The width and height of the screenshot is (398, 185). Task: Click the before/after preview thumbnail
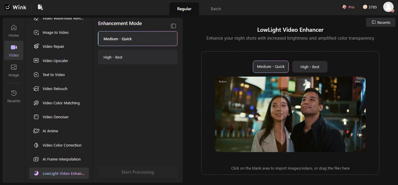[x=290, y=114]
